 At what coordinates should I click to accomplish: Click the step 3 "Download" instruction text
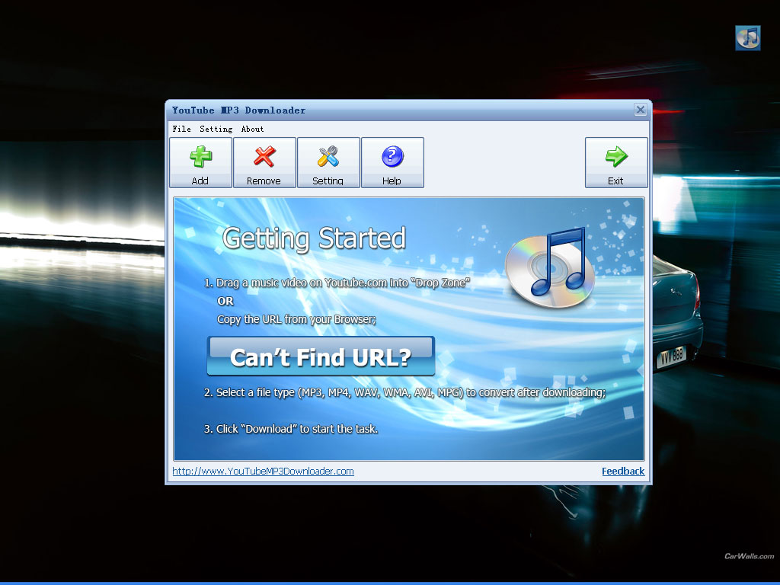pyautogui.click(x=291, y=429)
